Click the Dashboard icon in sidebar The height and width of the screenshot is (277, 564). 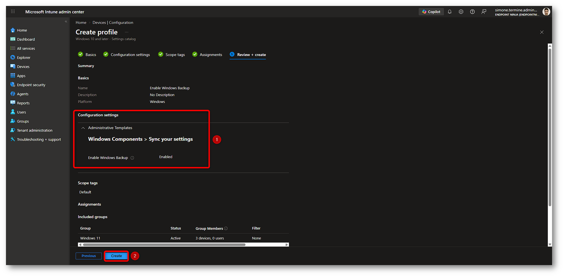pyautogui.click(x=13, y=39)
